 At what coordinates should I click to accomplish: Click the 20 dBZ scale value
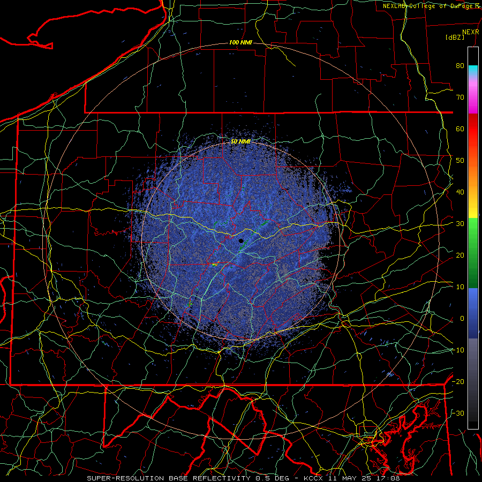click(x=460, y=255)
